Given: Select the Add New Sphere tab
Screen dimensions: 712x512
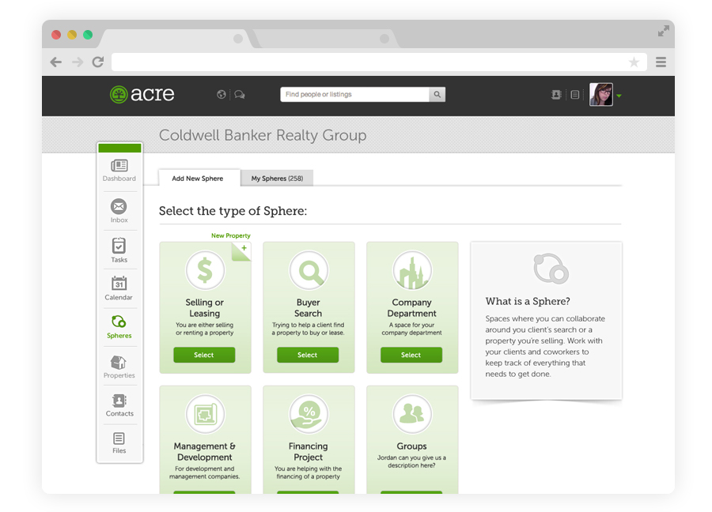Looking at the screenshot, I should [x=198, y=179].
